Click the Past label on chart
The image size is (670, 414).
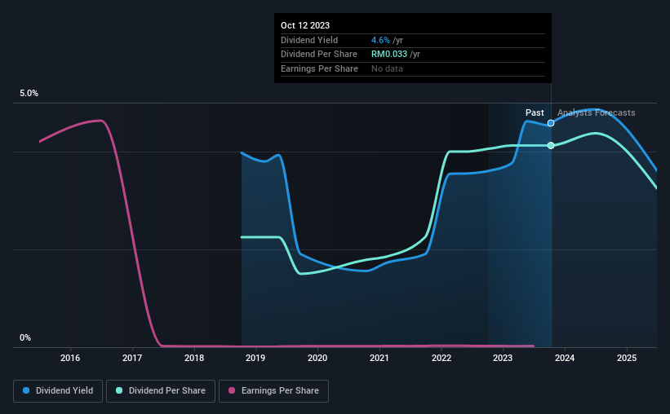point(535,112)
